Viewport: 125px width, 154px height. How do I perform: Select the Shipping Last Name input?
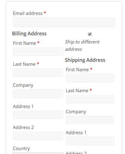[x=90, y=99]
